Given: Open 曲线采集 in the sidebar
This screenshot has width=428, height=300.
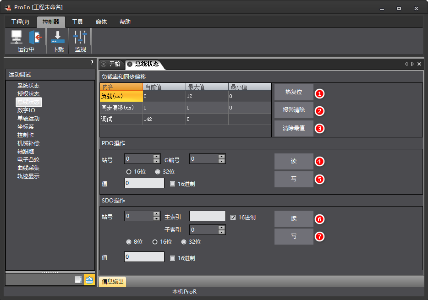Looking at the screenshot, I should coord(28,168).
